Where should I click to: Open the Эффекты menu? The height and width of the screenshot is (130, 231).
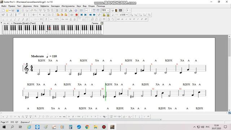44,6
